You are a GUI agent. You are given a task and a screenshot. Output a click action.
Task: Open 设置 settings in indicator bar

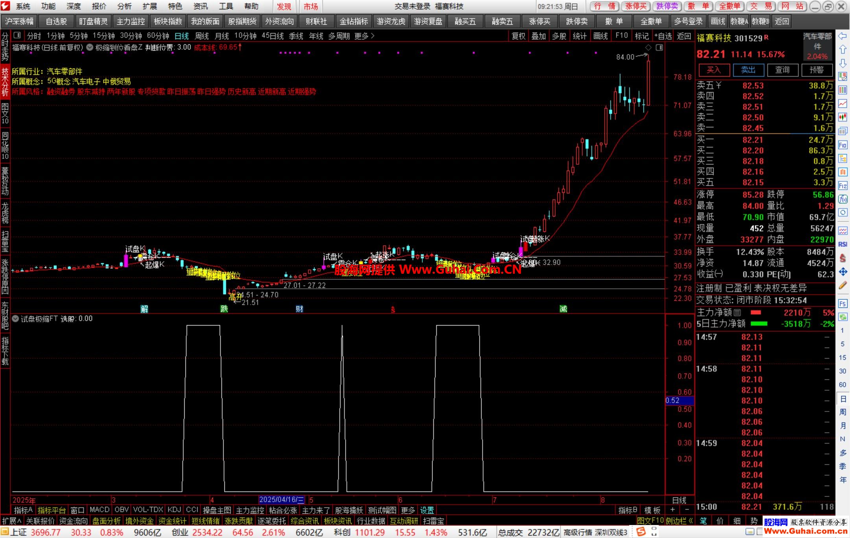point(427,510)
